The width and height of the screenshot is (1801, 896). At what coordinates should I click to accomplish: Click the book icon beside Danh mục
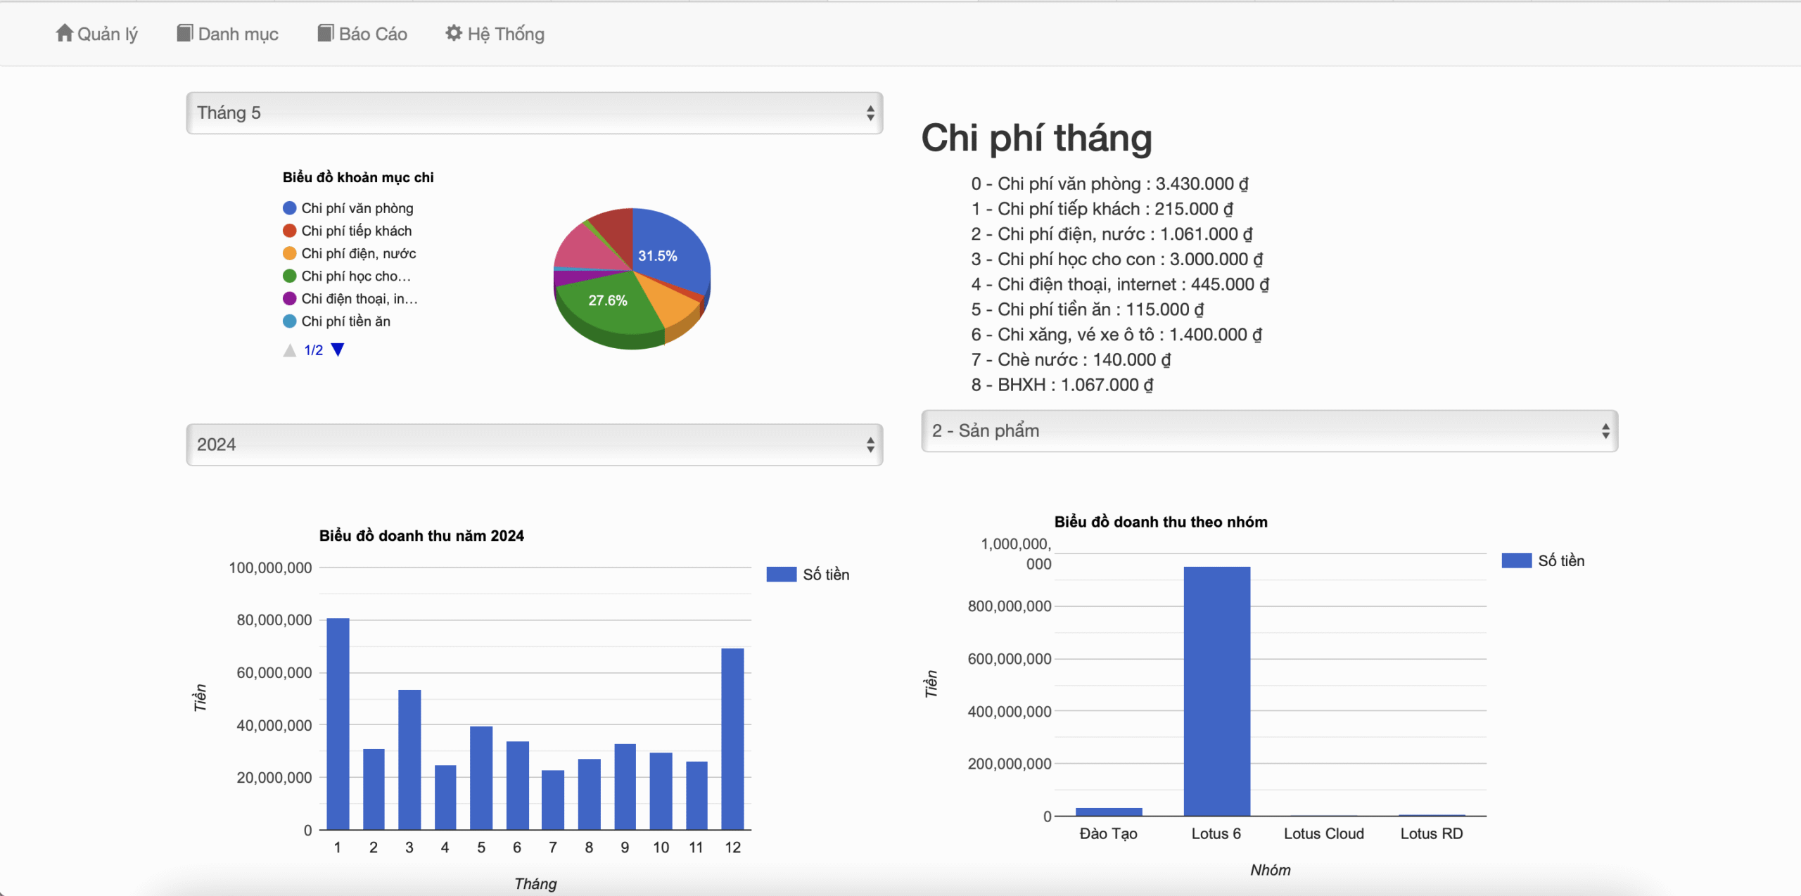click(184, 33)
